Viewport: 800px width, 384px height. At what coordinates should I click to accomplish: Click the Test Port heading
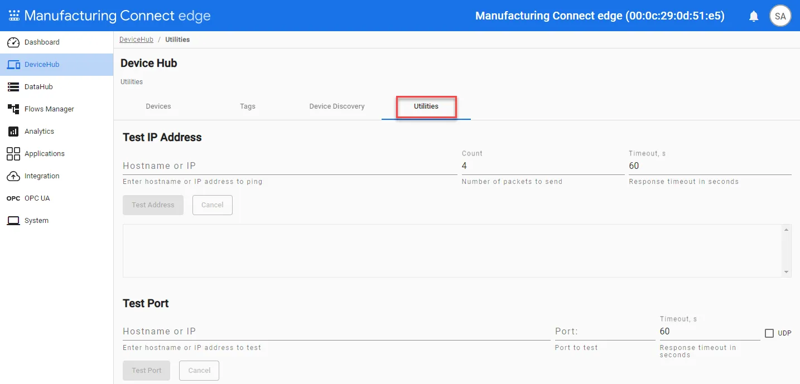146,304
